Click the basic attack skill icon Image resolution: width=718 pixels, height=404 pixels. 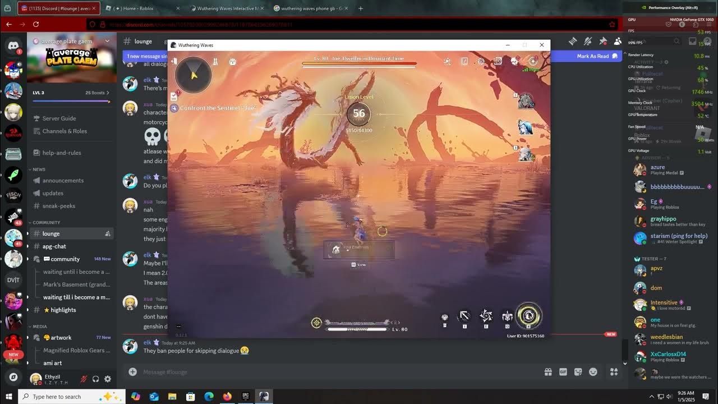point(464,316)
